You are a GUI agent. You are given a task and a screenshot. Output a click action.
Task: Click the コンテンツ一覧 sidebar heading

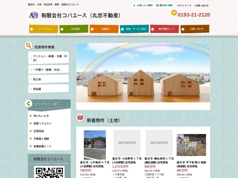tap(46, 104)
